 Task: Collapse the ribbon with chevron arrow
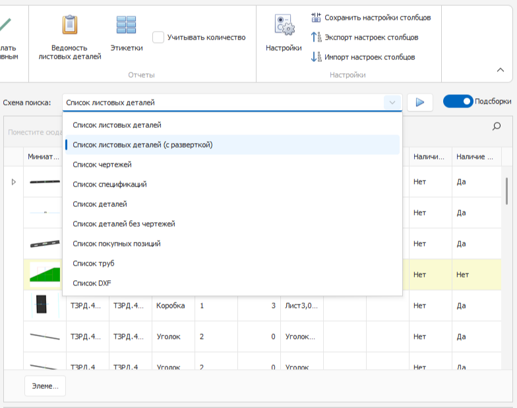[500, 70]
